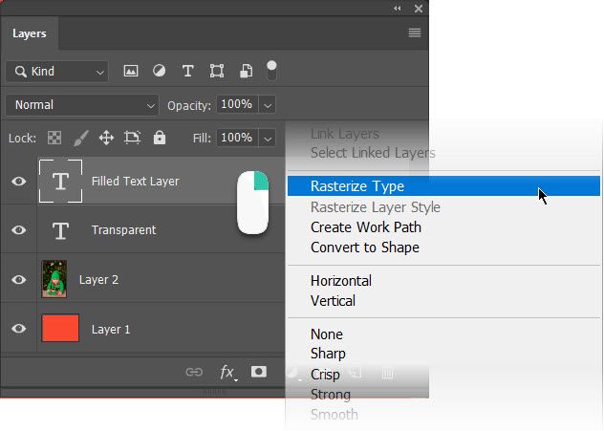Open layer effects fx button

point(226,372)
